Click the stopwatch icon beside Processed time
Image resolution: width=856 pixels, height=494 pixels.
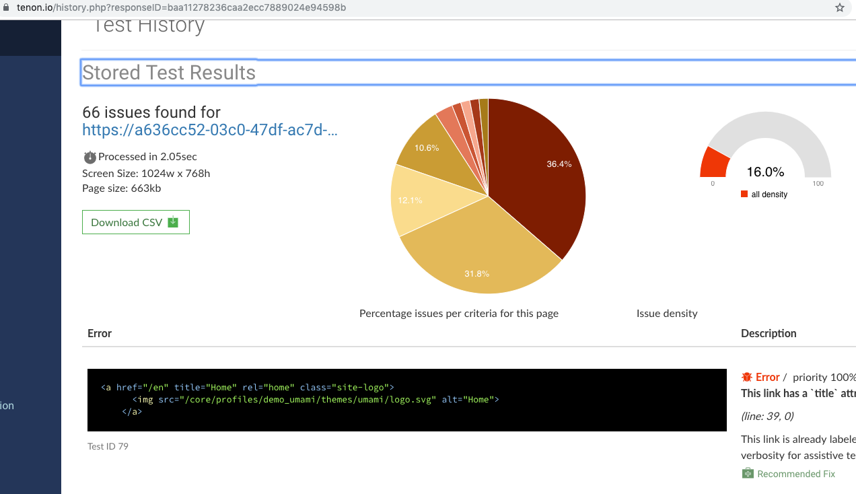click(x=90, y=157)
